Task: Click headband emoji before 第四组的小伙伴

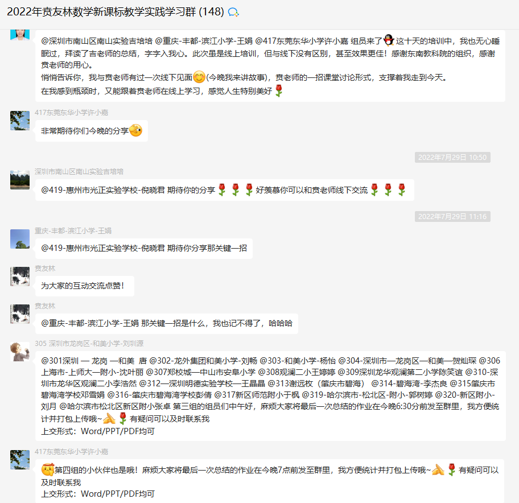Action: point(47,469)
